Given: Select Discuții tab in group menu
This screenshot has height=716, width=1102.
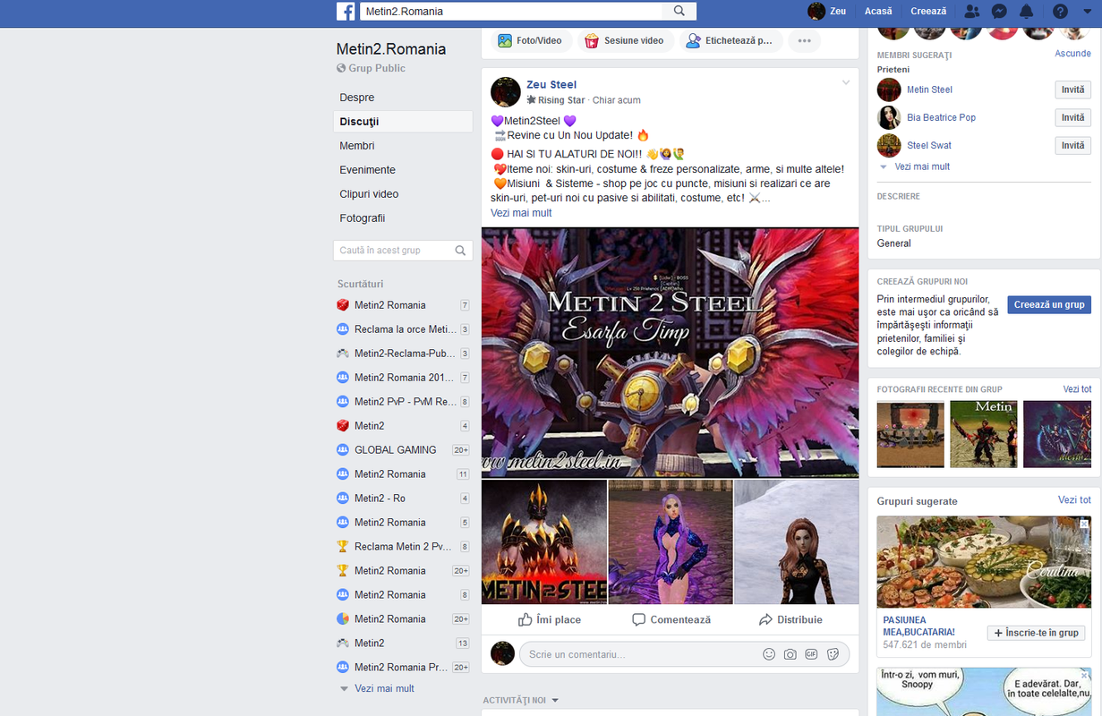Looking at the screenshot, I should click(x=403, y=122).
